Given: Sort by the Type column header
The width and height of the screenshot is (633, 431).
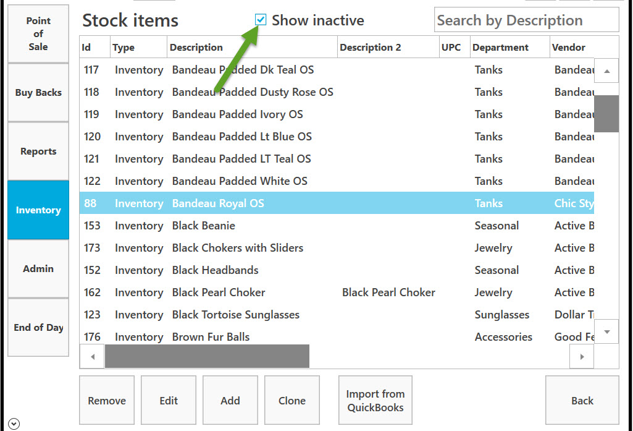Looking at the screenshot, I should 138,47.
